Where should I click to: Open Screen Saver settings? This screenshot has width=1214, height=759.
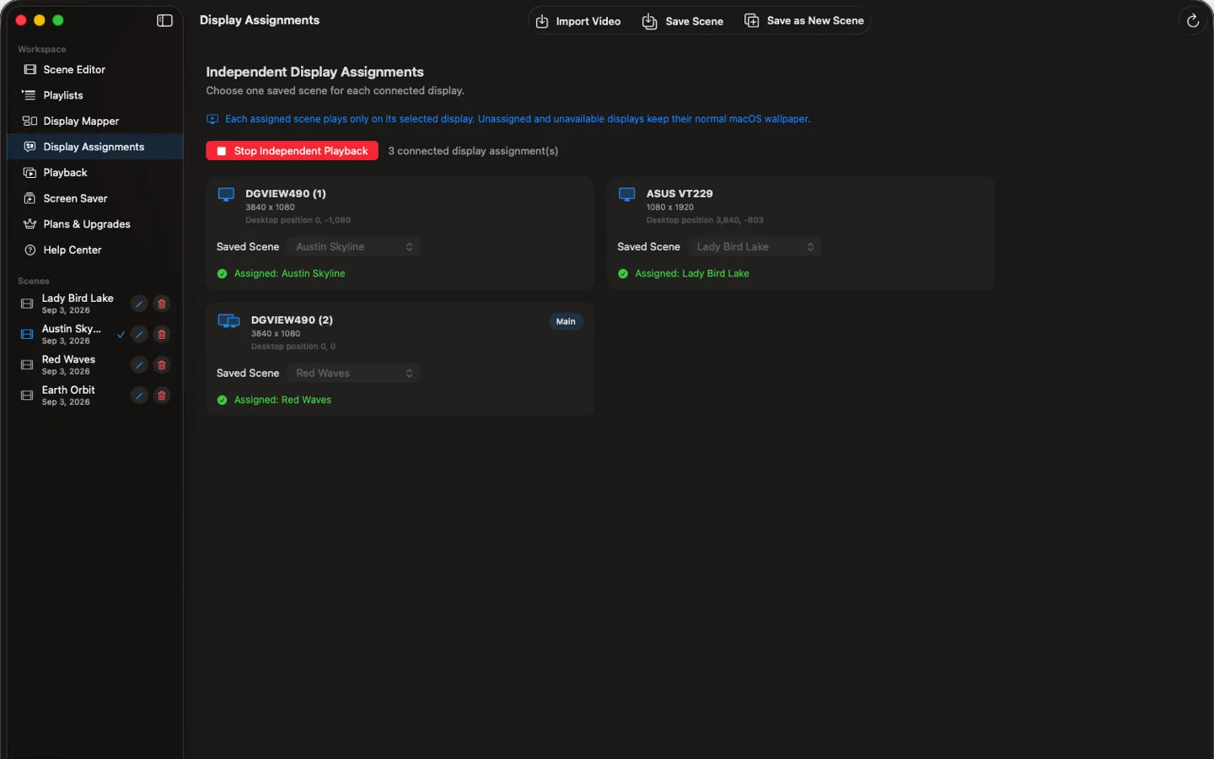(x=94, y=199)
